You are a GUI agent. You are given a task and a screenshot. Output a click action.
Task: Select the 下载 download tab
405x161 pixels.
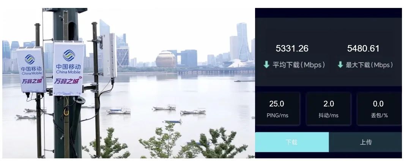[292, 142]
